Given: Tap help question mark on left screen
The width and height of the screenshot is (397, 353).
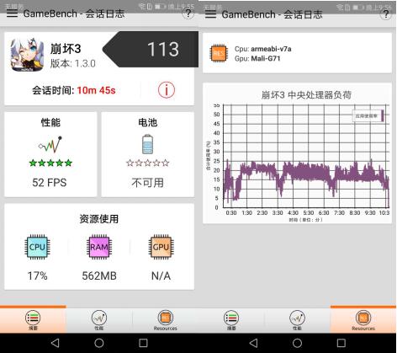Looking at the screenshot, I should (188, 13).
